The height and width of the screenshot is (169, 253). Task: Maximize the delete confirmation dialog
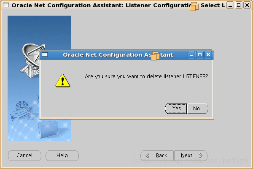pyautogui.click(x=200, y=55)
